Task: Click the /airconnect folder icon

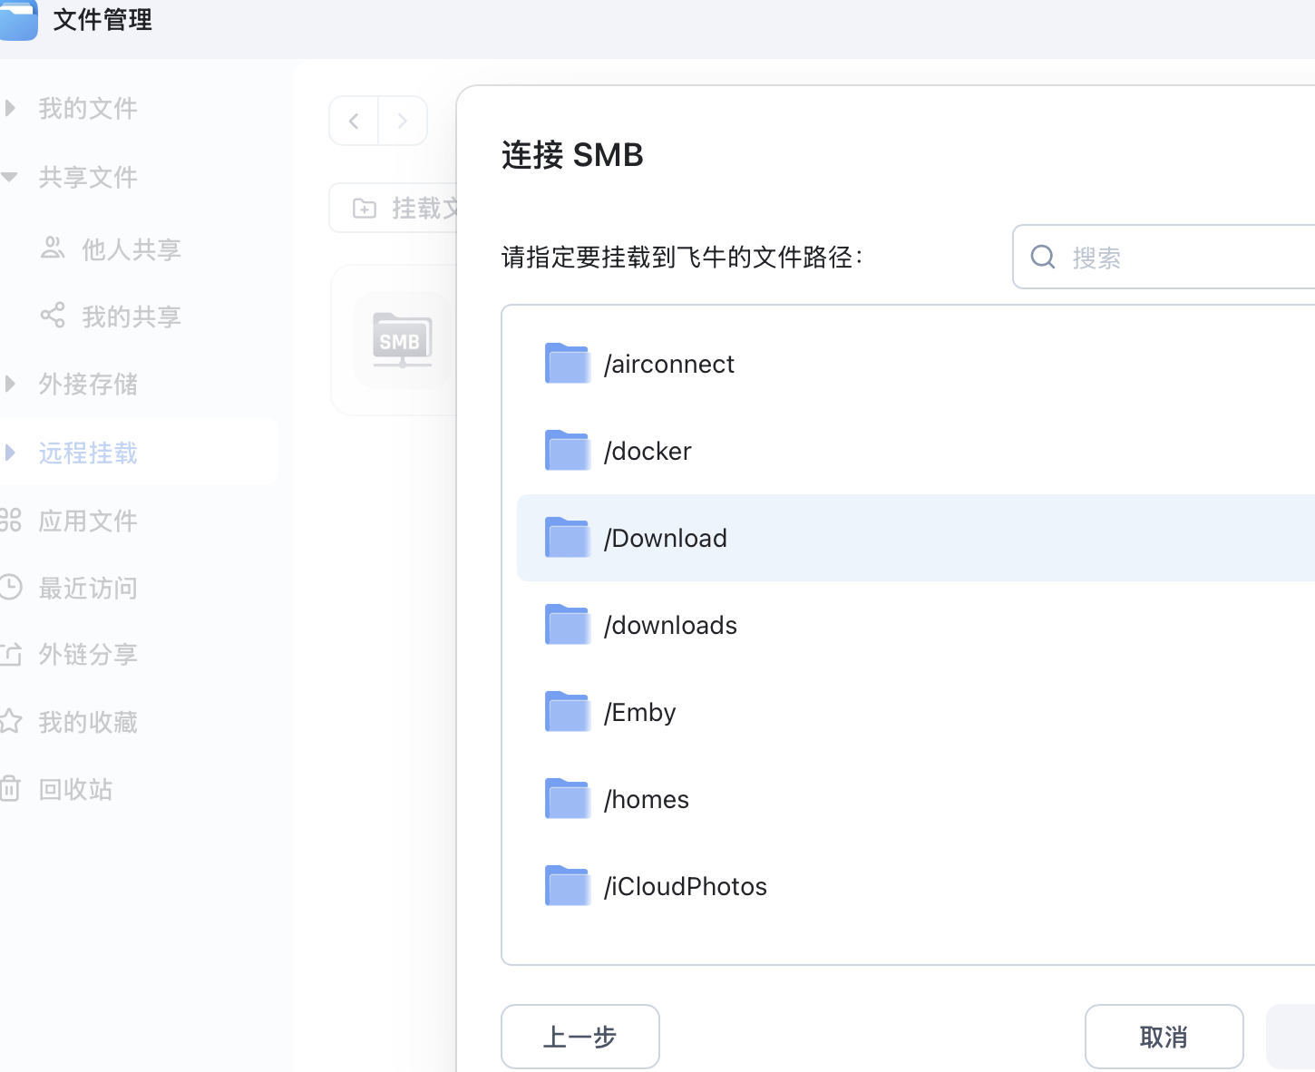Action: [x=568, y=363]
